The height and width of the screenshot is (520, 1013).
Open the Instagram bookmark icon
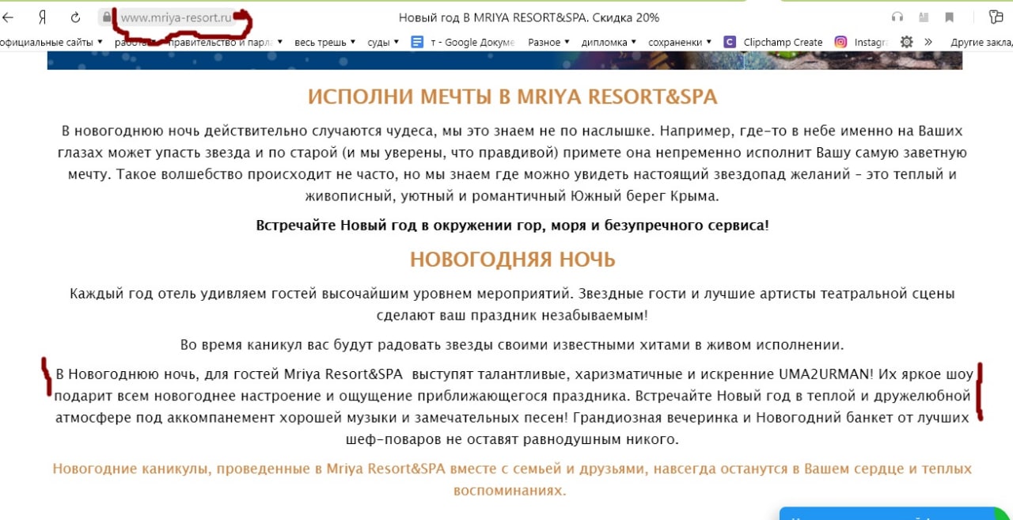tap(840, 42)
